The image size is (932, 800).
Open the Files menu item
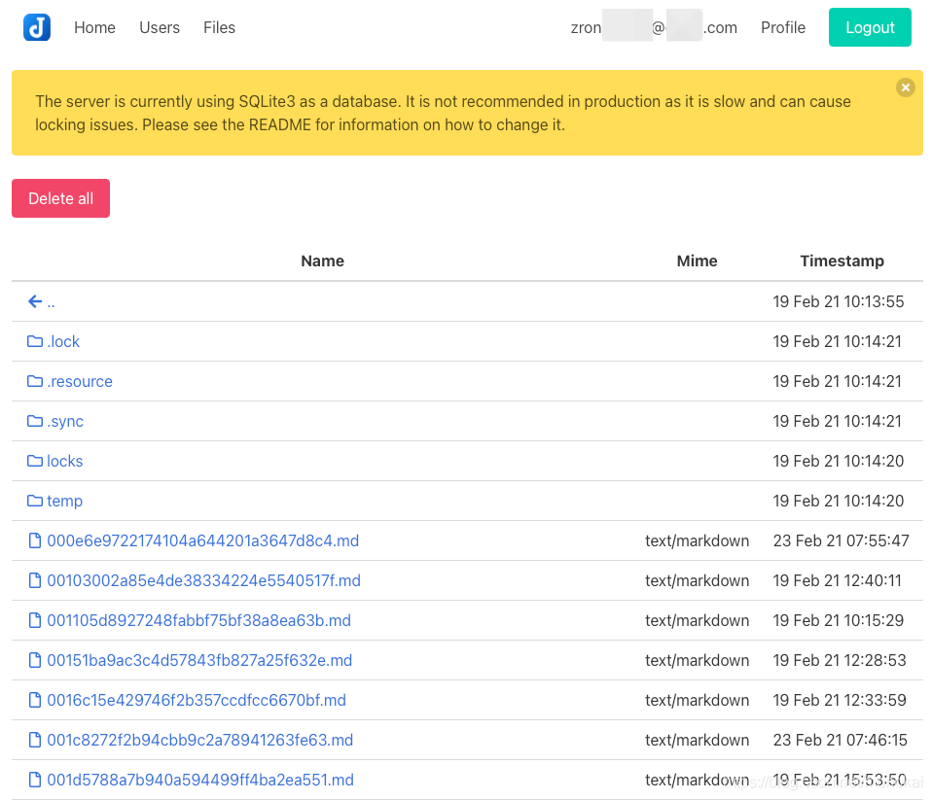pyautogui.click(x=219, y=27)
